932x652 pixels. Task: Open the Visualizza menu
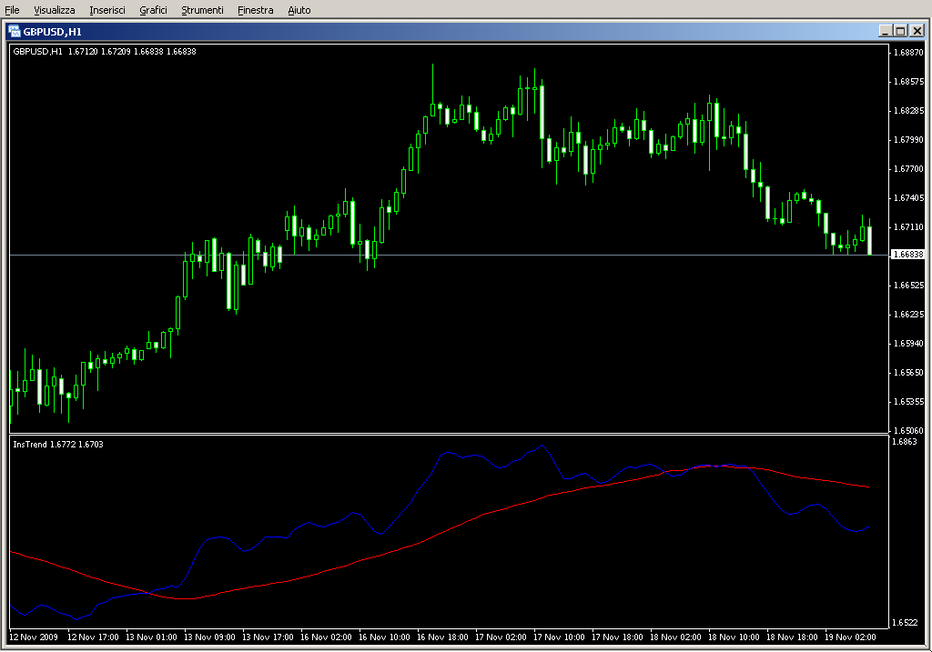[x=54, y=10]
